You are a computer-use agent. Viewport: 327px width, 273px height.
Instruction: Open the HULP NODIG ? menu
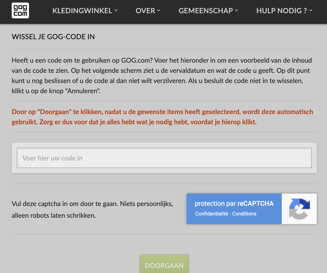pyautogui.click(x=284, y=11)
